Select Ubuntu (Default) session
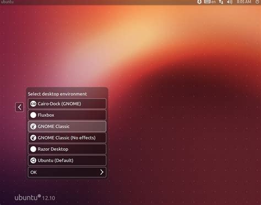Image resolution: width=261 pixels, height=205 pixels. [67, 160]
